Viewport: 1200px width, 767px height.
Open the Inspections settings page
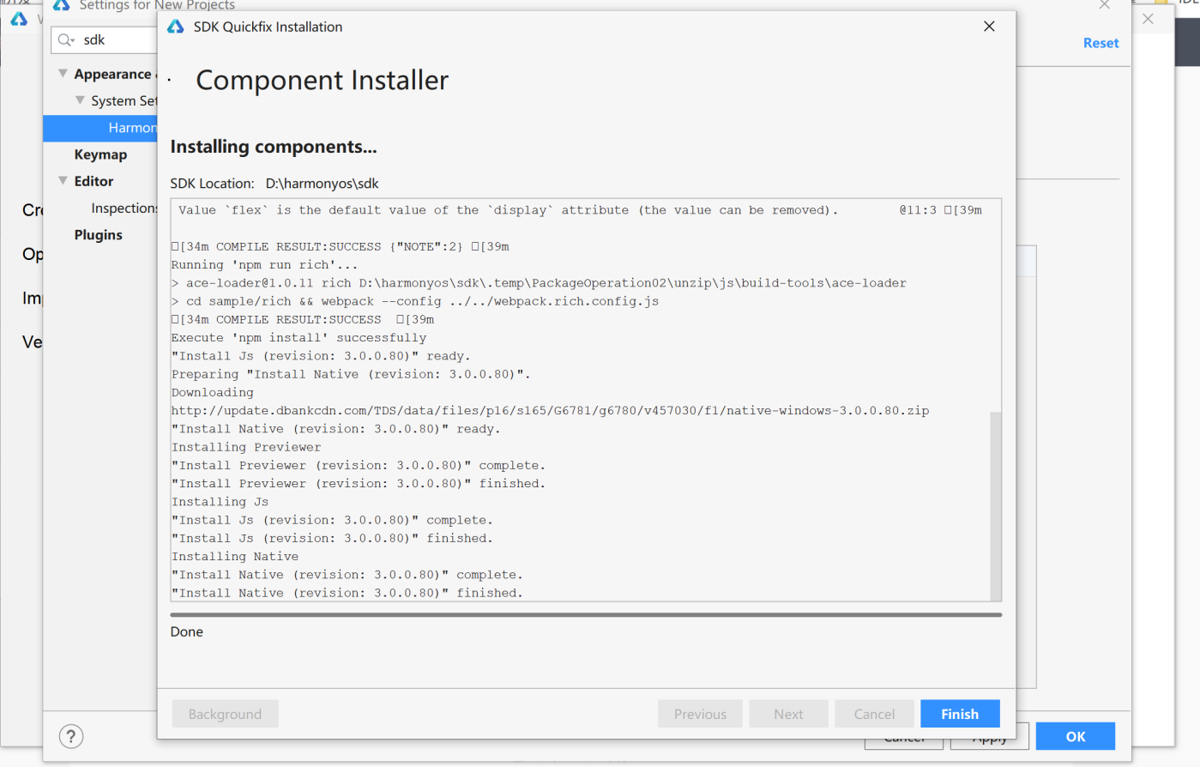tap(124, 208)
